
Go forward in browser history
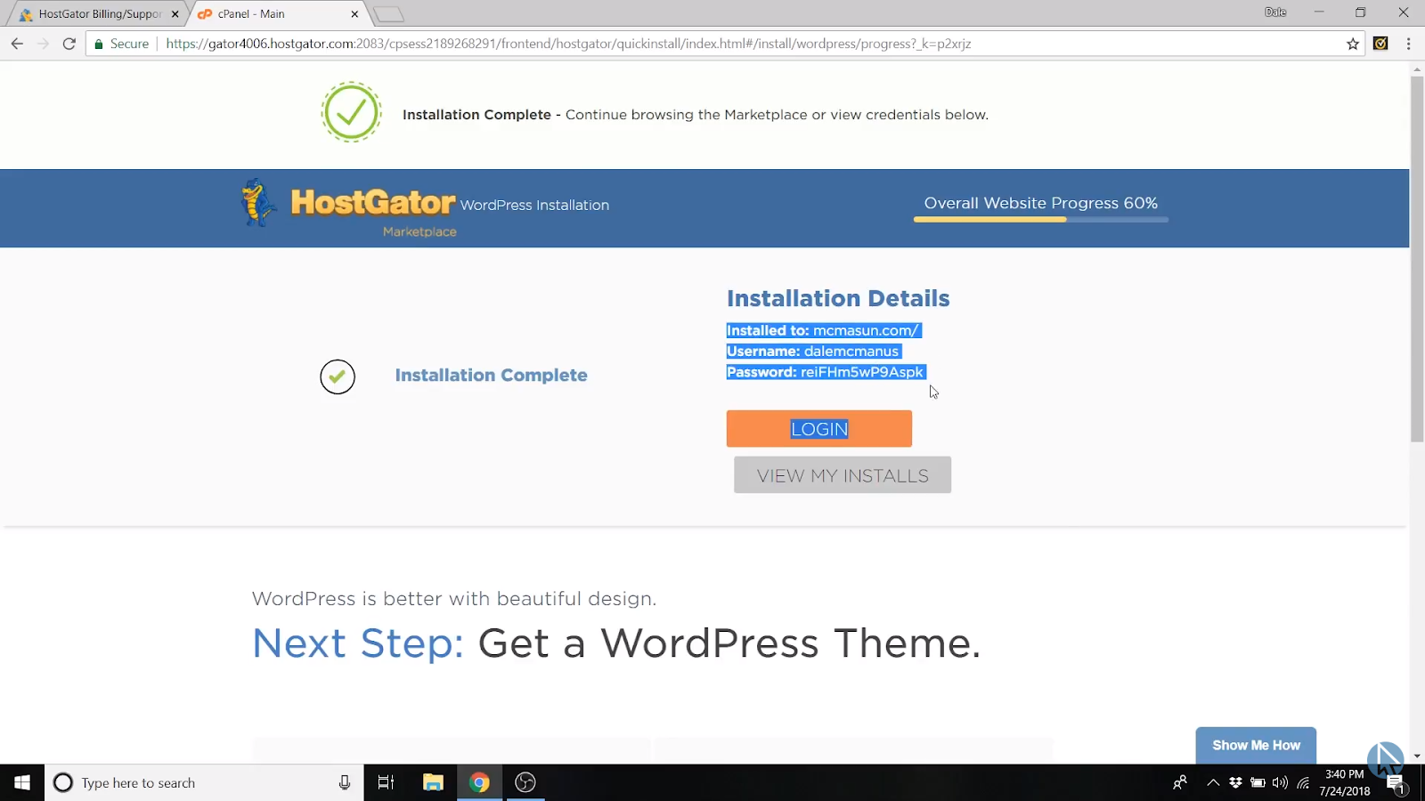[43, 44]
